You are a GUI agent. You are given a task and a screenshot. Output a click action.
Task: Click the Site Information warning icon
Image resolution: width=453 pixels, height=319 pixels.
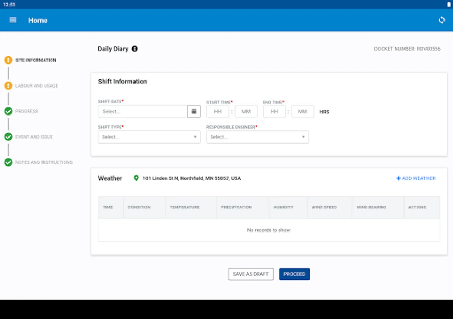tap(8, 60)
